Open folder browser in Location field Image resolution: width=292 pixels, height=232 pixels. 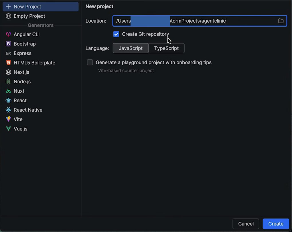281,21
